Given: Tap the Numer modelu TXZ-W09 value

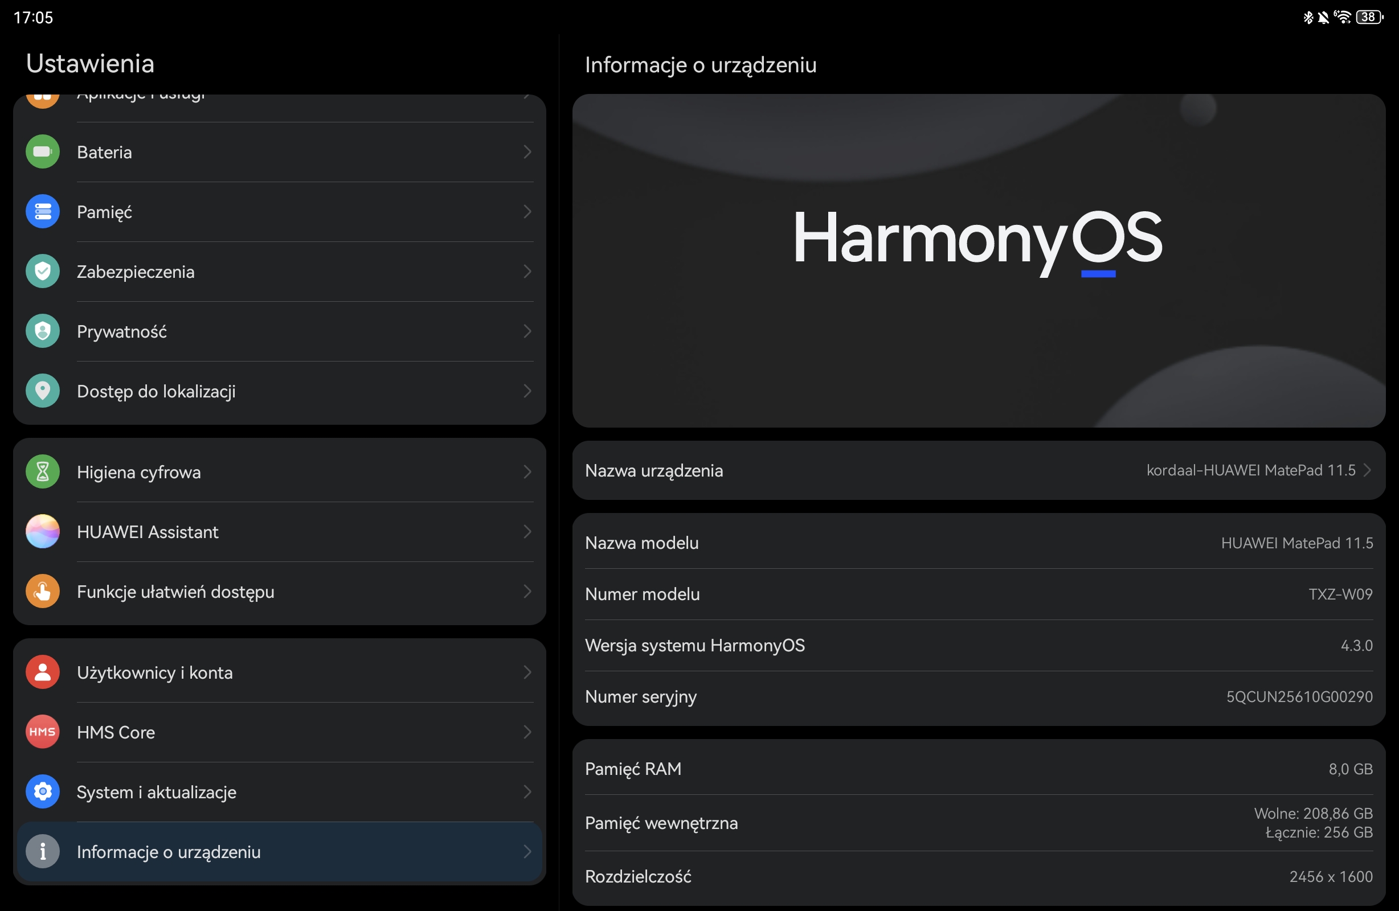Looking at the screenshot, I should tap(1340, 594).
